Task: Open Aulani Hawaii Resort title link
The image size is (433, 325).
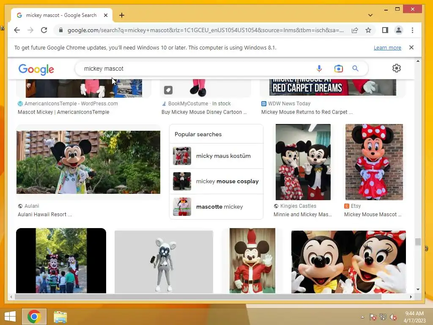Action: tap(45, 215)
